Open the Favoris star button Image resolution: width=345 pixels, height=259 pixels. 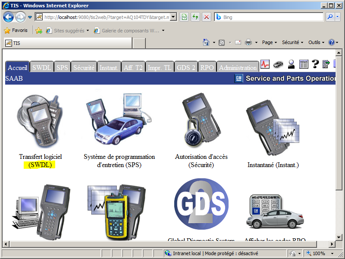point(16,30)
